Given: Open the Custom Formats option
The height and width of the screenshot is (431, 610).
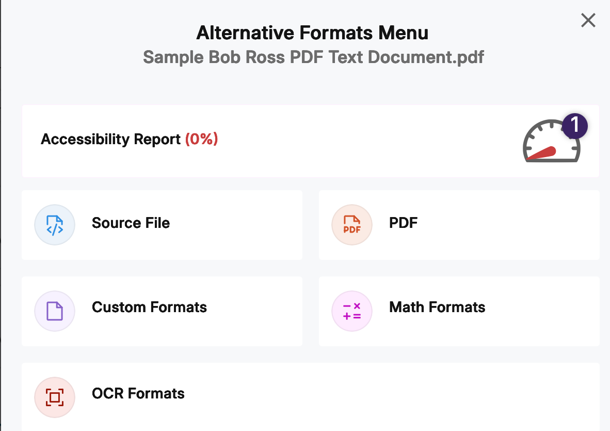Looking at the screenshot, I should 149,307.
